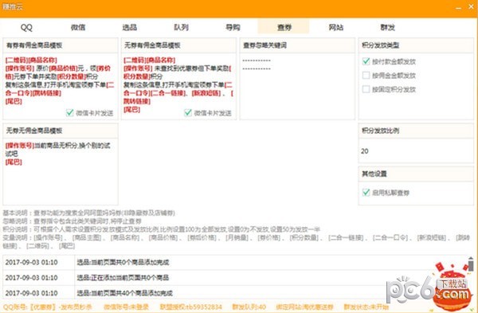Click QQ账号 status bar entry

(48, 307)
